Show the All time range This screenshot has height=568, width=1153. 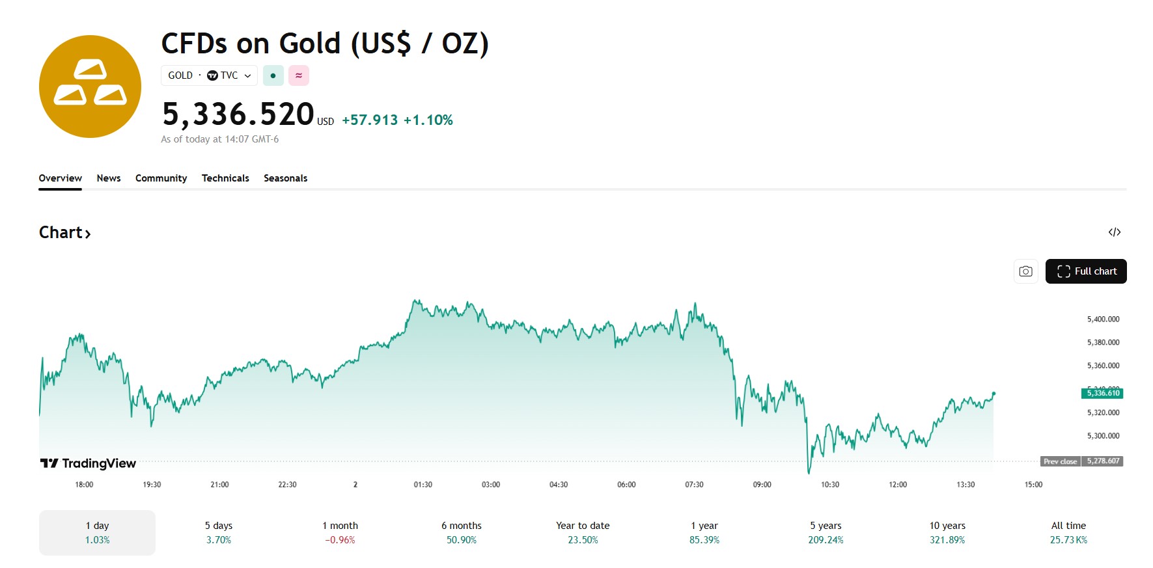point(1068,532)
